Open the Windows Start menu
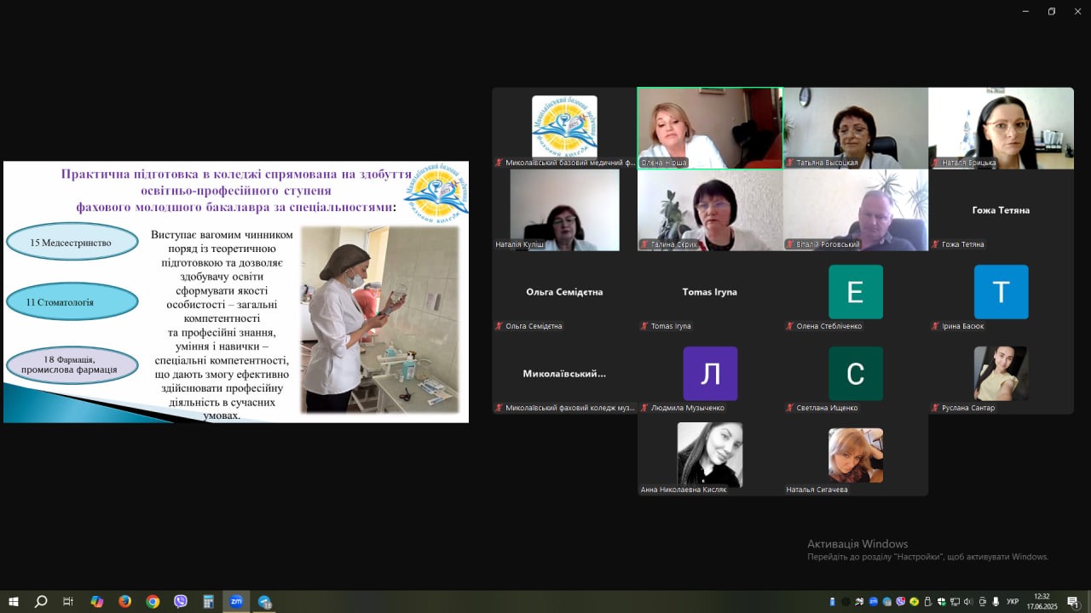This screenshot has width=1091, height=613. [13, 601]
